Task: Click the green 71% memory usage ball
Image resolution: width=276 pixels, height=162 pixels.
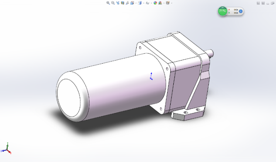Action: (x=222, y=11)
